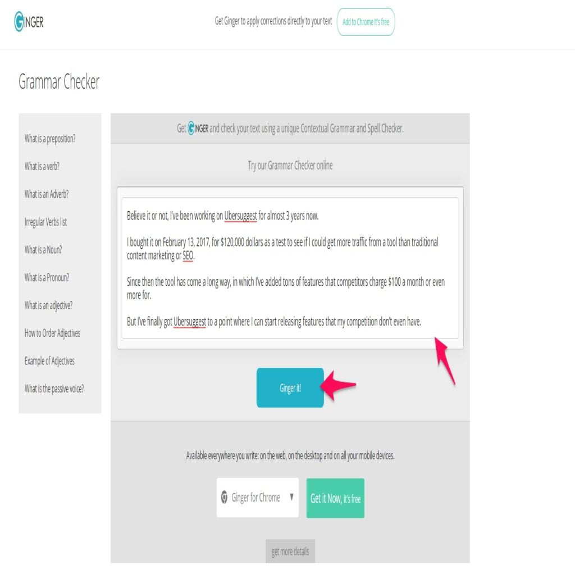
Task: Open the Ginger for Chrome product dropdown
Action: coord(257,497)
